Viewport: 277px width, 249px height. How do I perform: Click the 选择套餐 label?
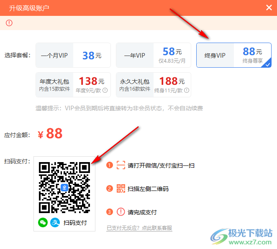(x=18, y=55)
